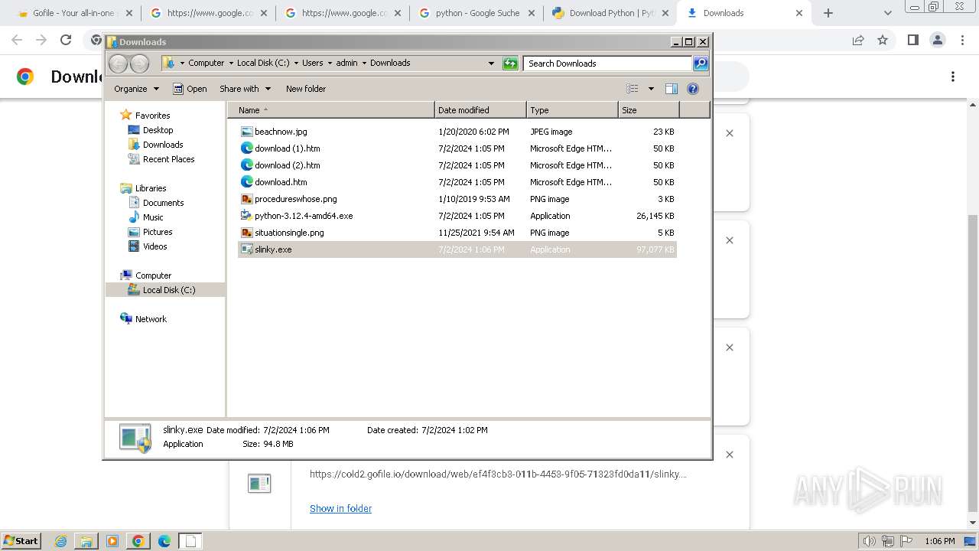Select Local Disk (C:) in tree

click(168, 290)
